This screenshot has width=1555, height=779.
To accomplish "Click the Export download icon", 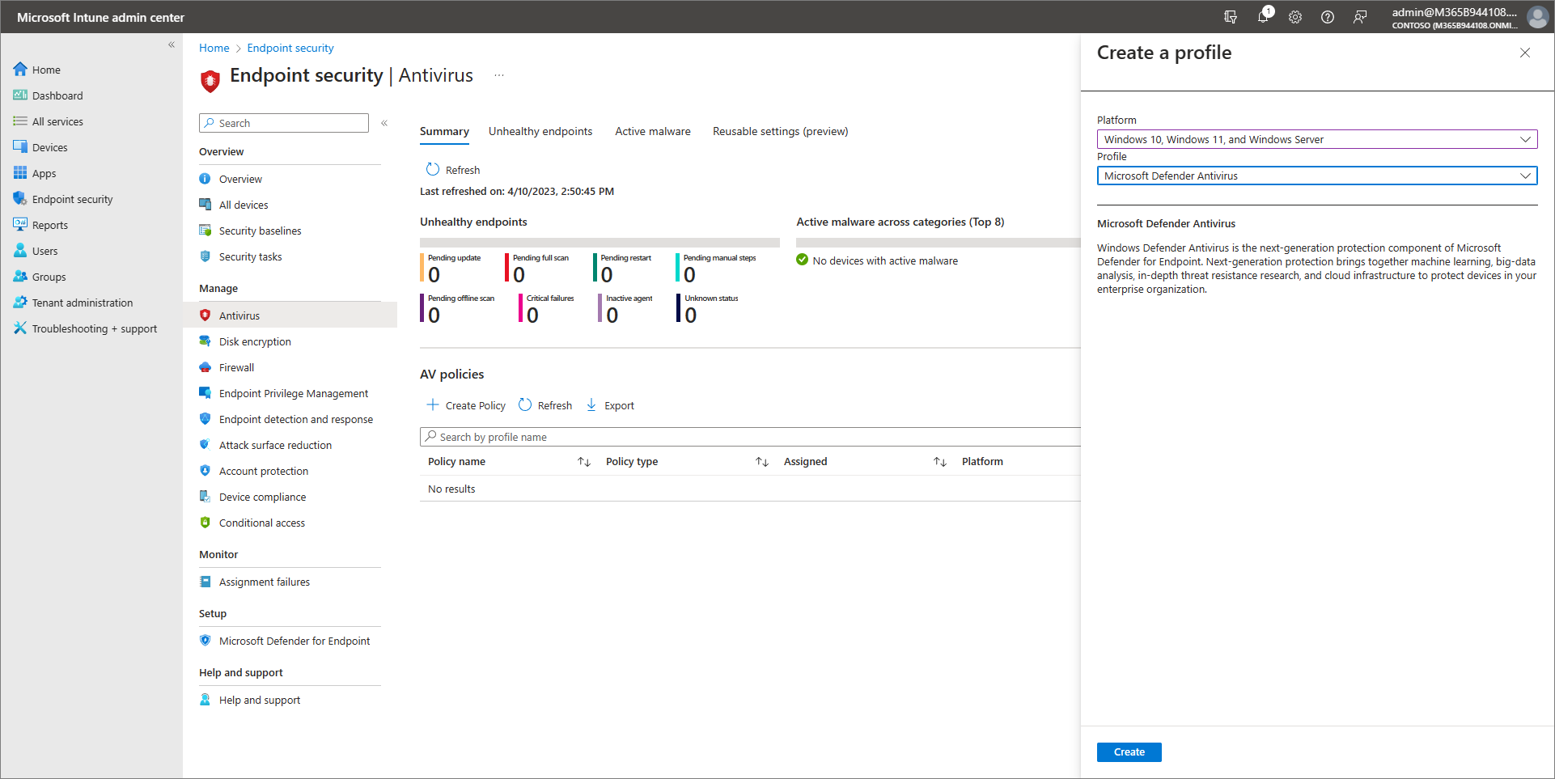I will tap(591, 405).
